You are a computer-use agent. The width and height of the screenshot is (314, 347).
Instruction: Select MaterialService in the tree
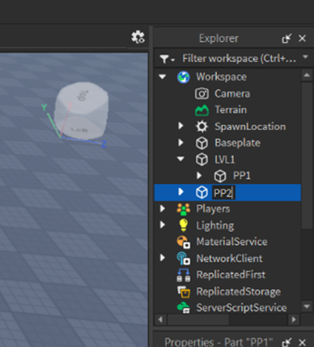(232, 242)
